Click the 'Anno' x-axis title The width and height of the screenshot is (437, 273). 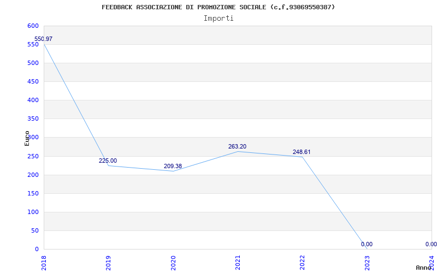pyautogui.click(x=424, y=268)
